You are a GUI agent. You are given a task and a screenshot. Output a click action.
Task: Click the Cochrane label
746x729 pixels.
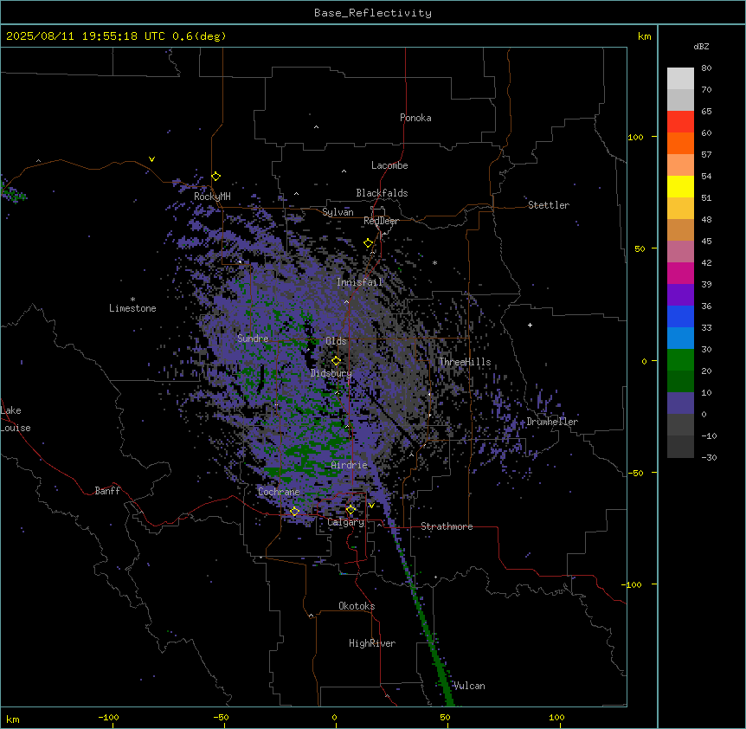click(x=279, y=492)
